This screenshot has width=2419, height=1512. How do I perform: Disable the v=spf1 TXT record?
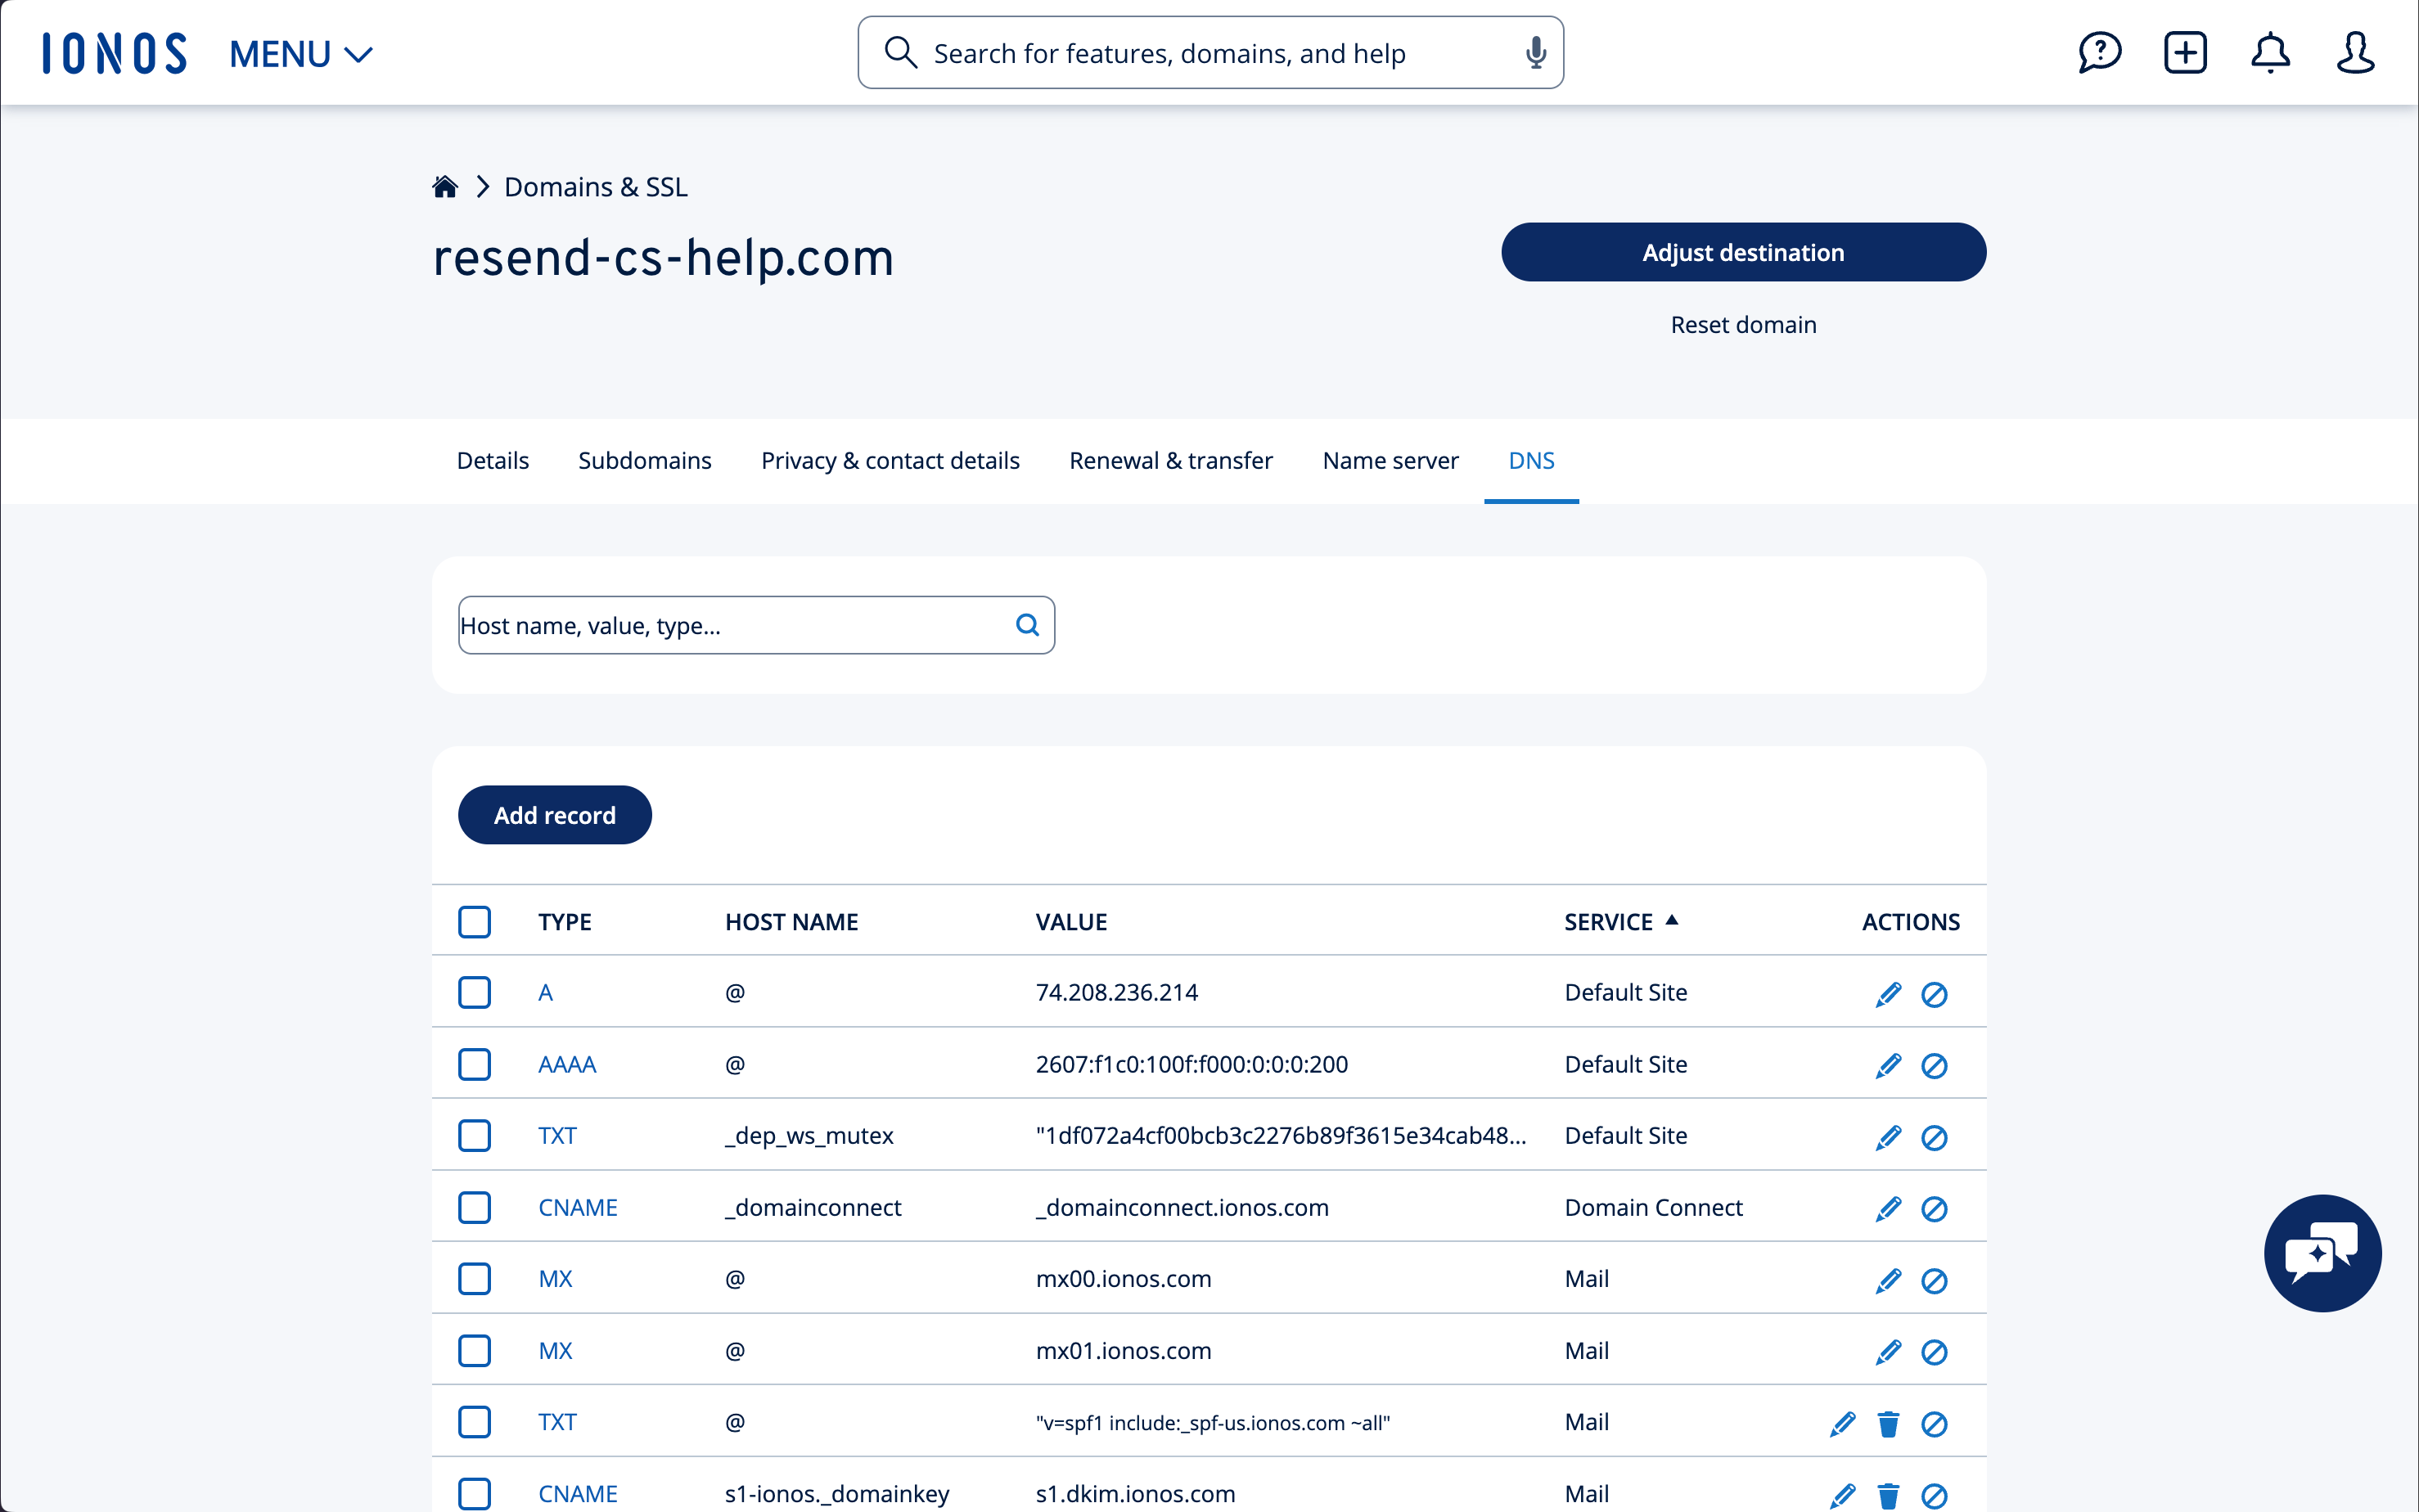coord(1934,1423)
